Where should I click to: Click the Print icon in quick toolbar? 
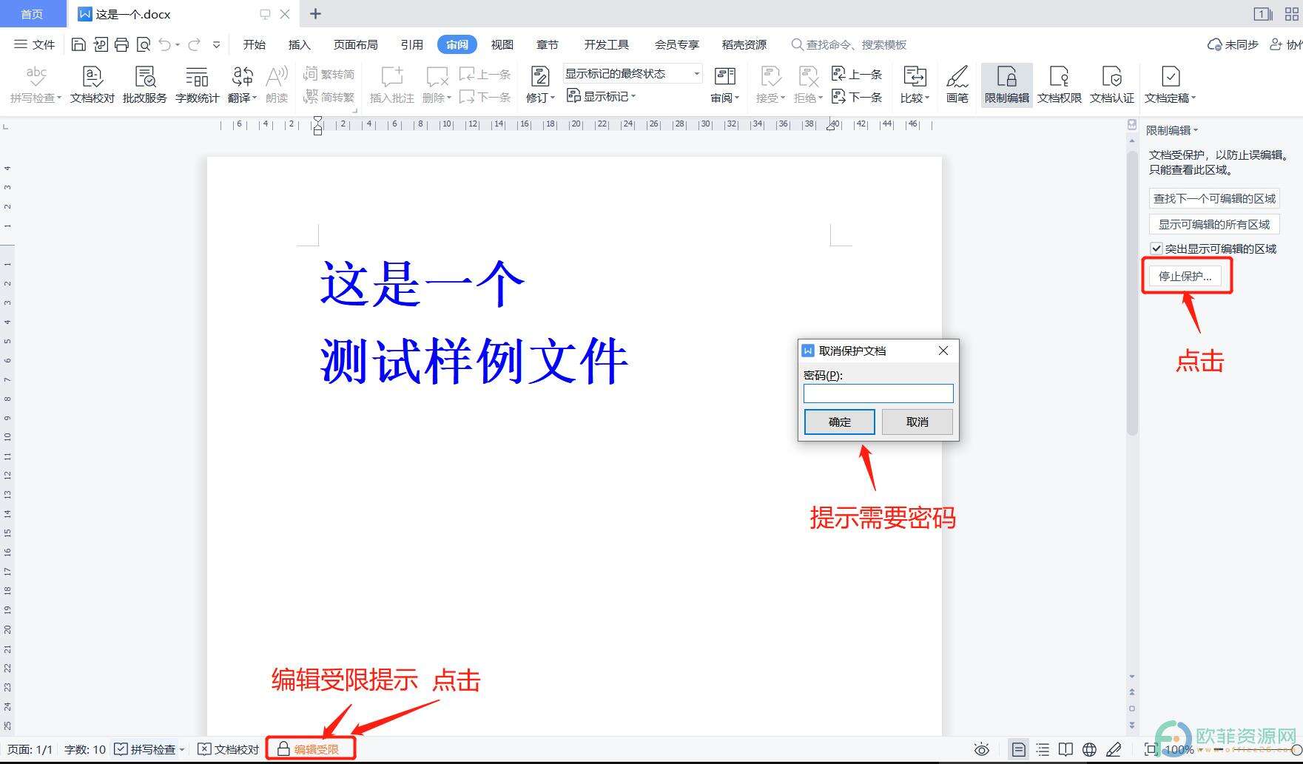(x=121, y=44)
